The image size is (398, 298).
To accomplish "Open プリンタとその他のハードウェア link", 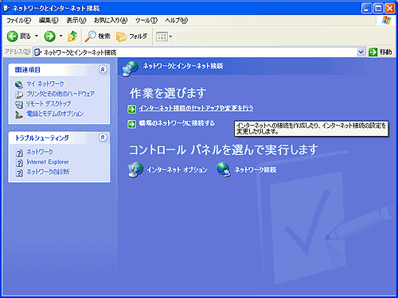I will [x=60, y=94].
